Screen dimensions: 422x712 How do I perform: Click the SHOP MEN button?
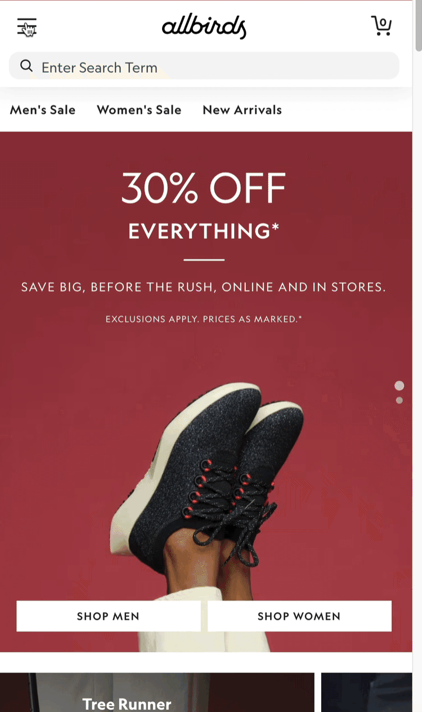click(x=109, y=616)
